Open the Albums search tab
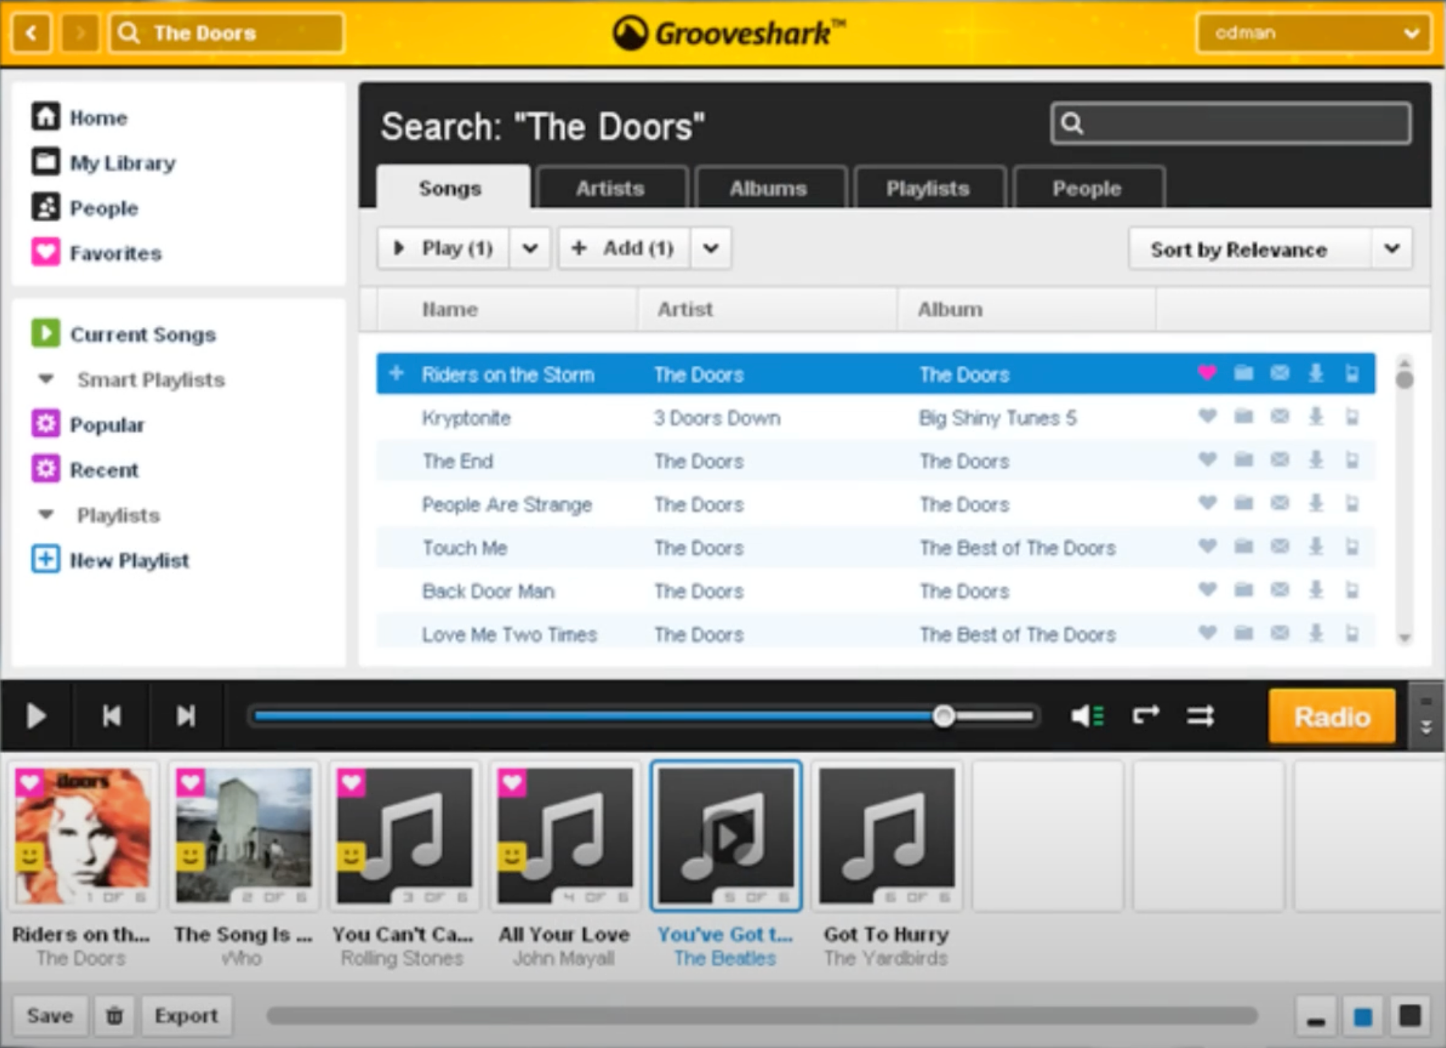 tap(769, 188)
